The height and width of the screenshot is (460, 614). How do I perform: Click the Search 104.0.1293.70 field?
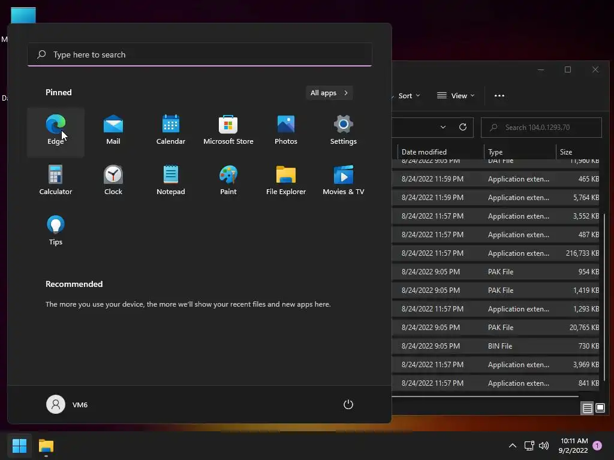(541, 128)
